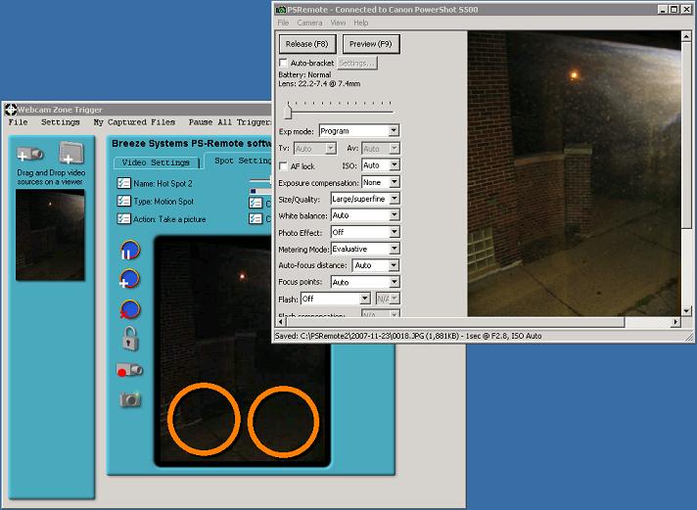Expand the White balance dropdown
Image resolution: width=697 pixels, height=510 pixels.
pos(365,215)
